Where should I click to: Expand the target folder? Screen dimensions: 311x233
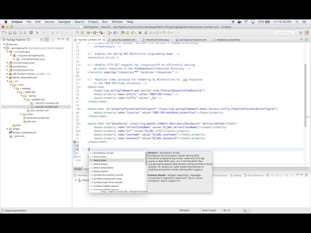point(7,129)
